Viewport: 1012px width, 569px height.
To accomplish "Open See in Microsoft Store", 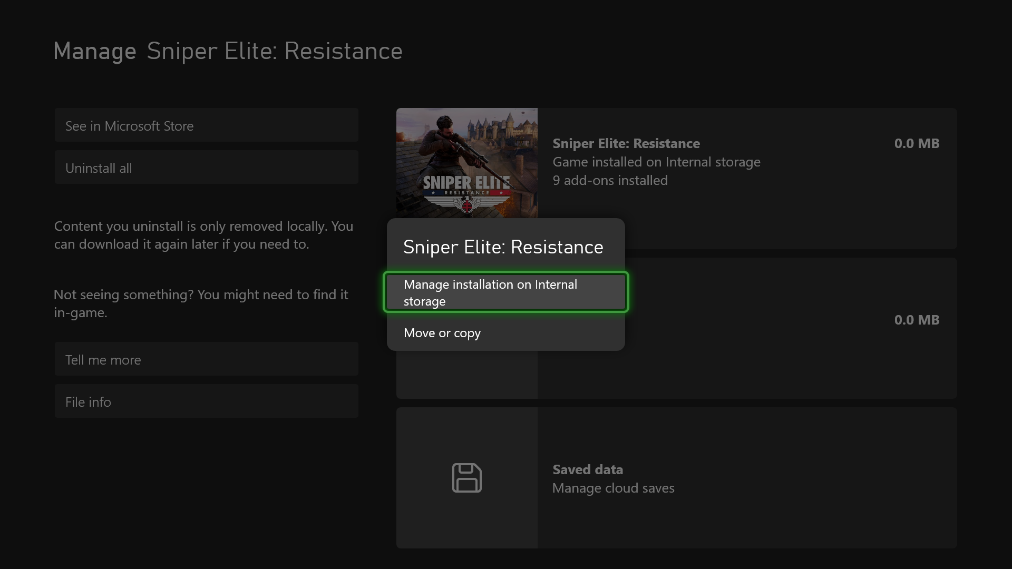I will click(207, 125).
